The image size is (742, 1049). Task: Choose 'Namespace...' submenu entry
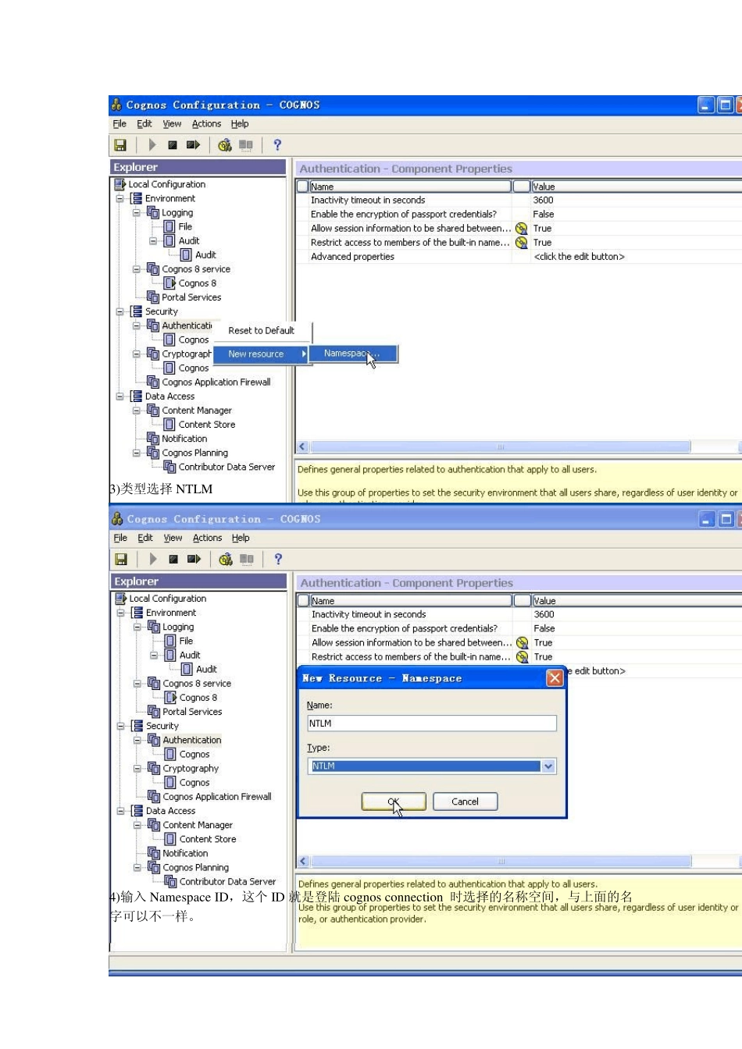point(353,354)
